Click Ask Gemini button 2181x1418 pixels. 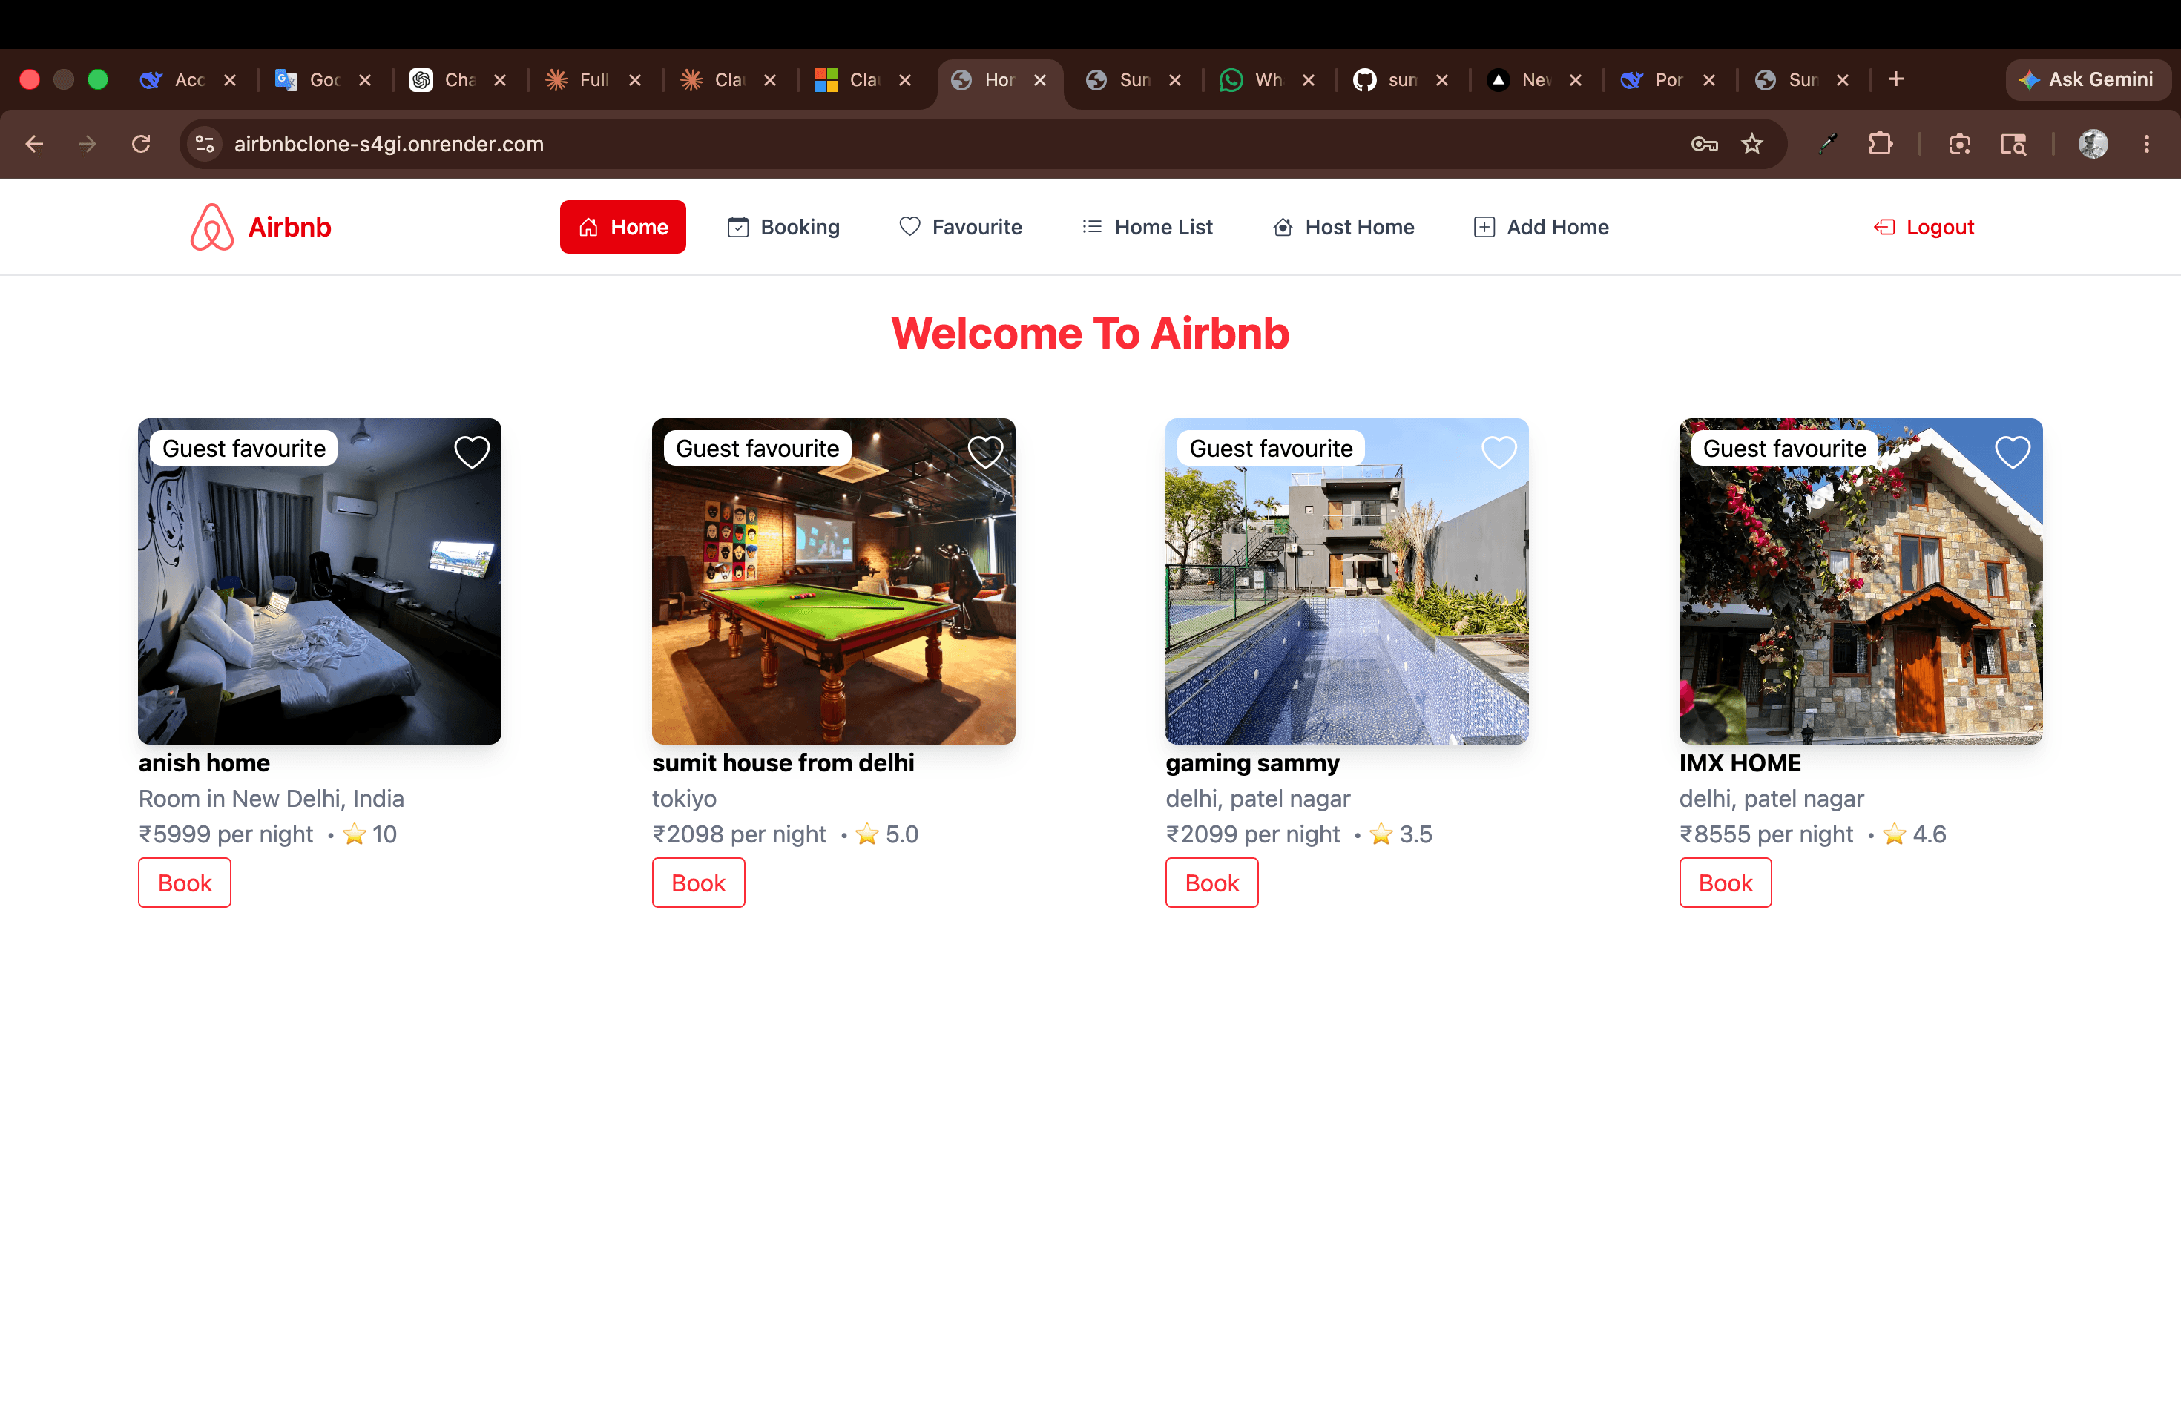(x=2088, y=79)
